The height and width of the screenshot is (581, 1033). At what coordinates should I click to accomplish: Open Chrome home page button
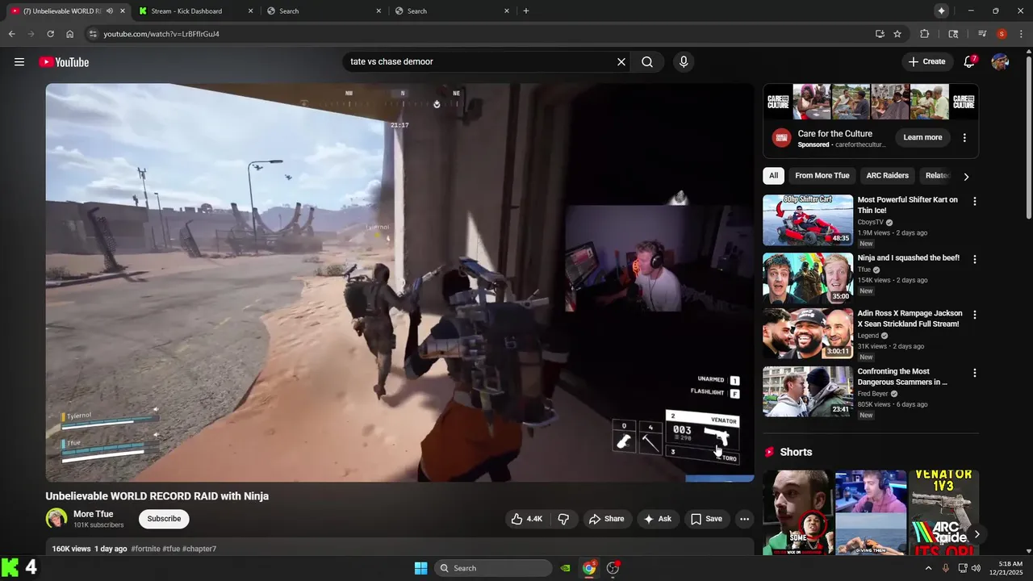(69, 34)
